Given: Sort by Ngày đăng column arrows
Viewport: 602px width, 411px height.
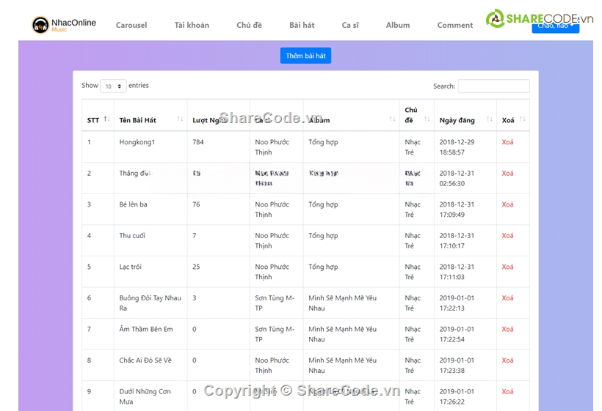Looking at the screenshot, I should tap(489, 119).
